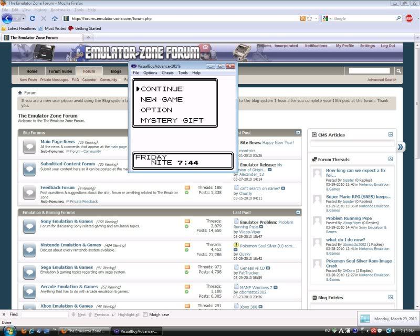Click the Feedback Forum RSS feed icon

pyautogui.click(x=187, y=187)
